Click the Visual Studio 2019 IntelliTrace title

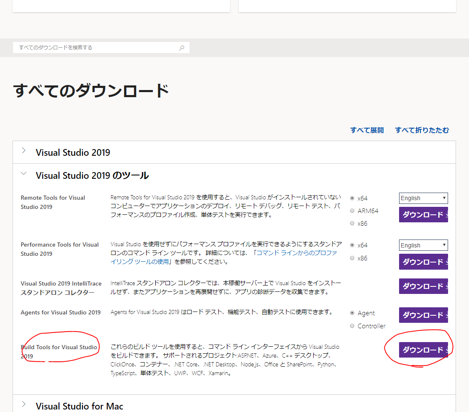pyautogui.click(x=61, y=288)
